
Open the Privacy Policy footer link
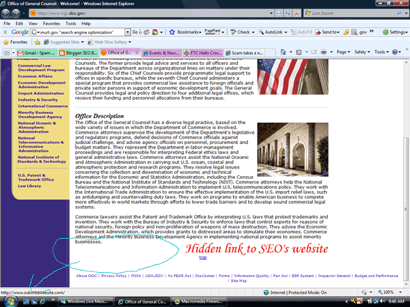click(113, 276)
